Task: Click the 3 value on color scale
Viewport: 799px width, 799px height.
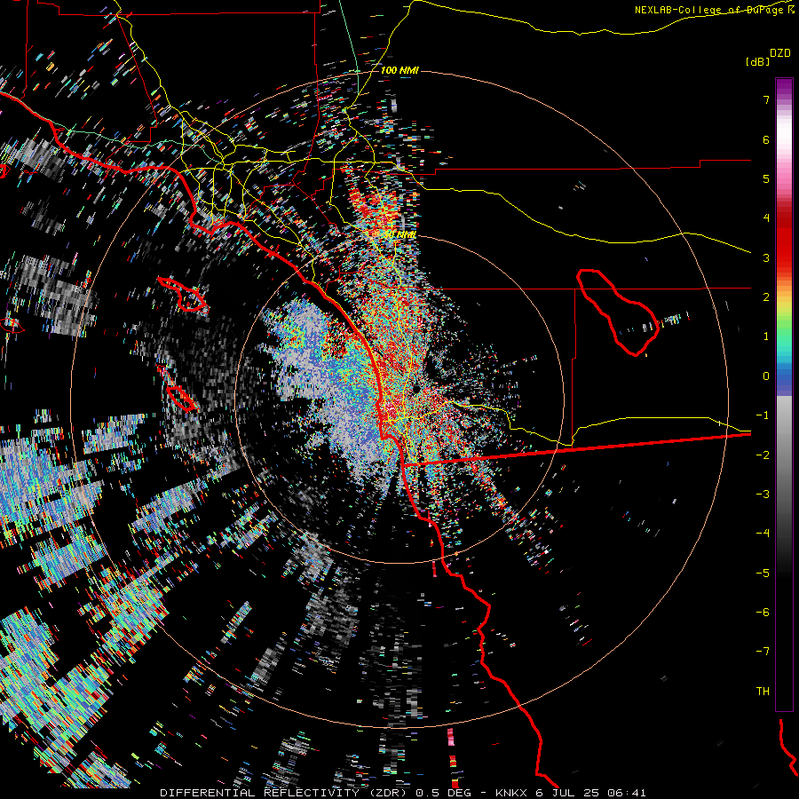Action: [x=766, y=257]
